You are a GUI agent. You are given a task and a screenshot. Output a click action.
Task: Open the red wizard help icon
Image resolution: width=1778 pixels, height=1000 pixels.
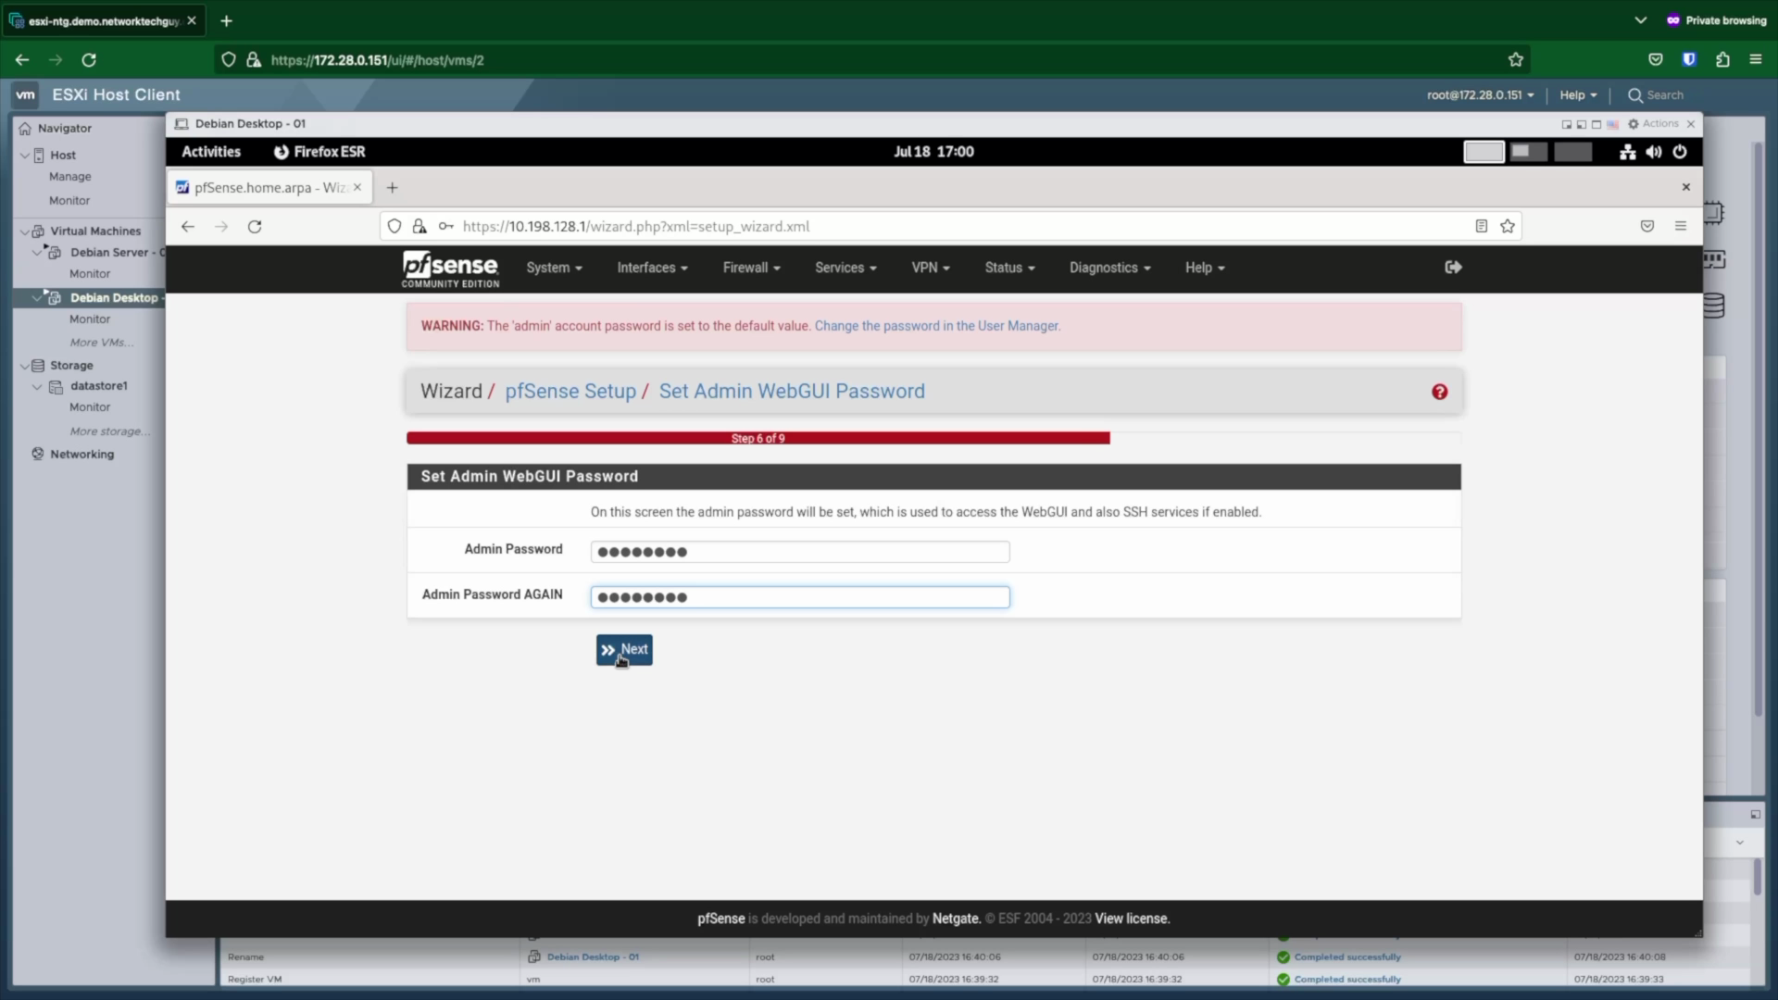(x=1439, y=392)
